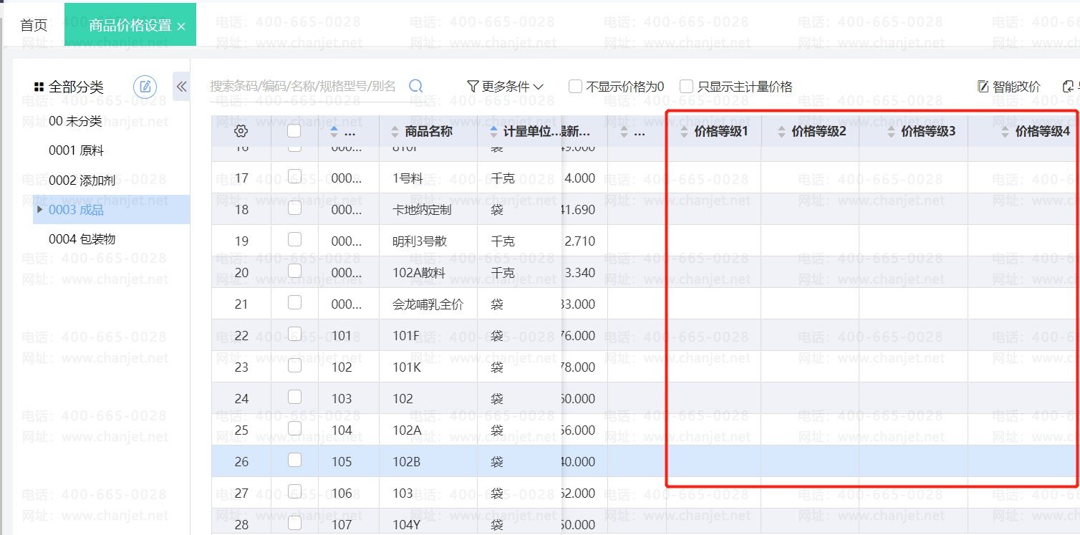Select the 商品价格设置 tab
1080x535 pixels.
[130, 26]
